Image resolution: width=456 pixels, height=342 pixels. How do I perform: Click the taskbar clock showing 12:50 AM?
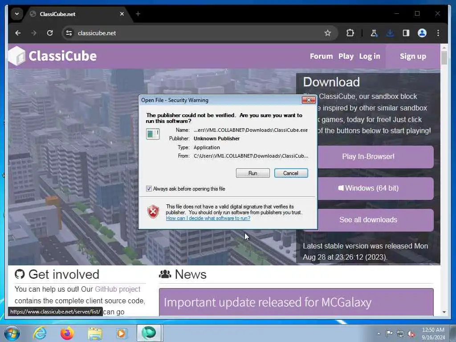click(x=433, y=334)
